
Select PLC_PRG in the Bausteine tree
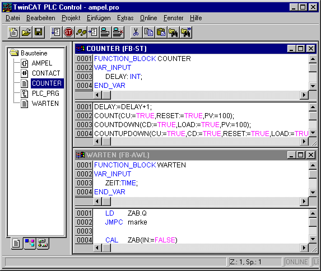45,94
